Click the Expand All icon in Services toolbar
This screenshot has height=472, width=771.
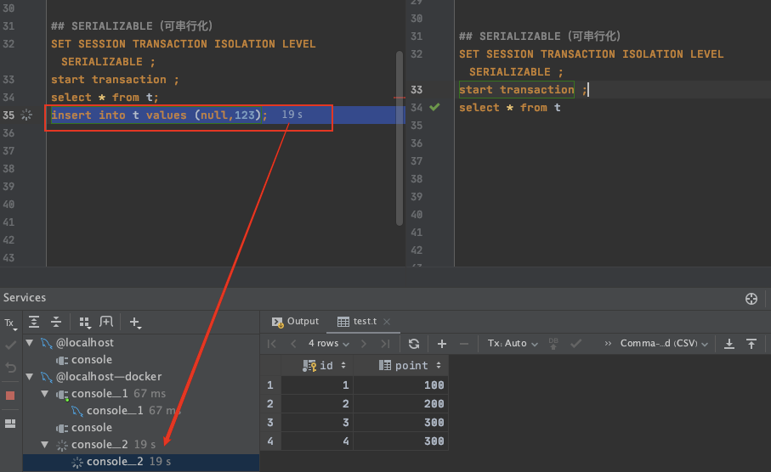(34, 323)
